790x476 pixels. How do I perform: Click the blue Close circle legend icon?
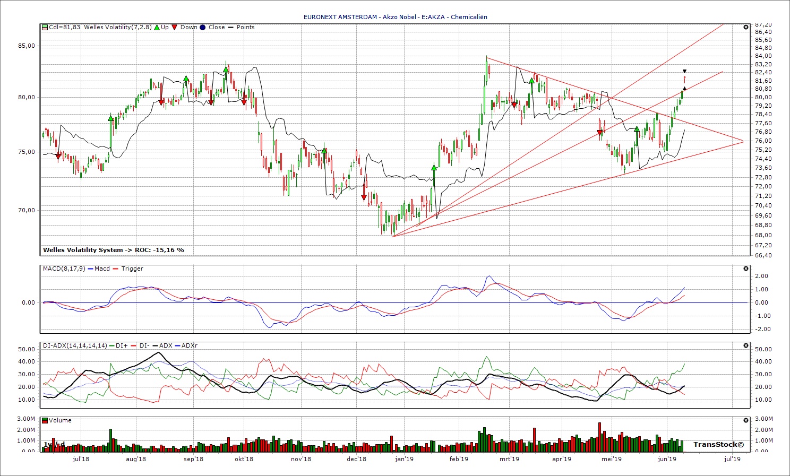click(x=203, y=27)
